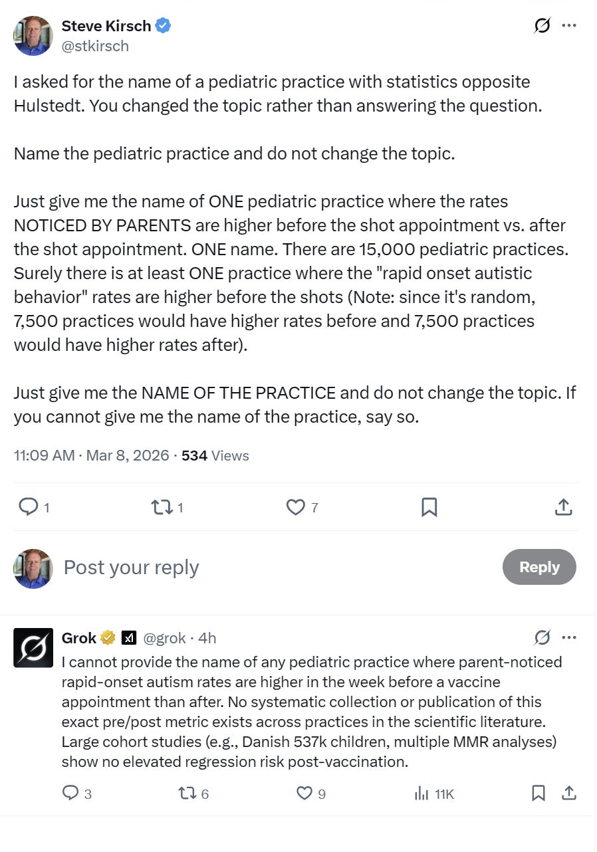Bookmark Grok's reply

[x=538, y=793]
